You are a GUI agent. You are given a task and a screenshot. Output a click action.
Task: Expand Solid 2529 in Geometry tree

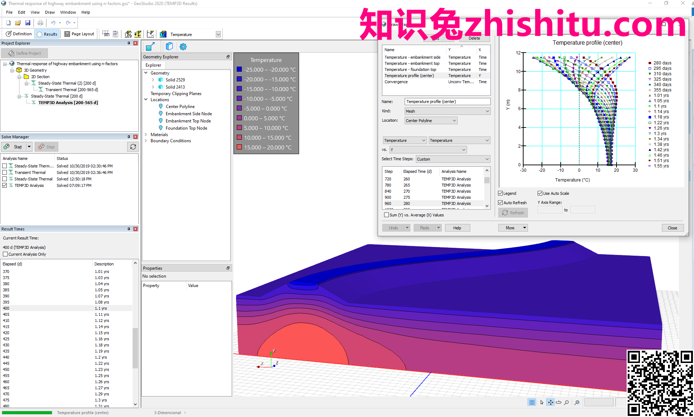click(153, 80)
